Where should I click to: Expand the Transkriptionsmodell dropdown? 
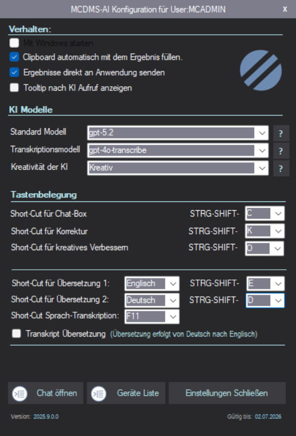point(262,150)
